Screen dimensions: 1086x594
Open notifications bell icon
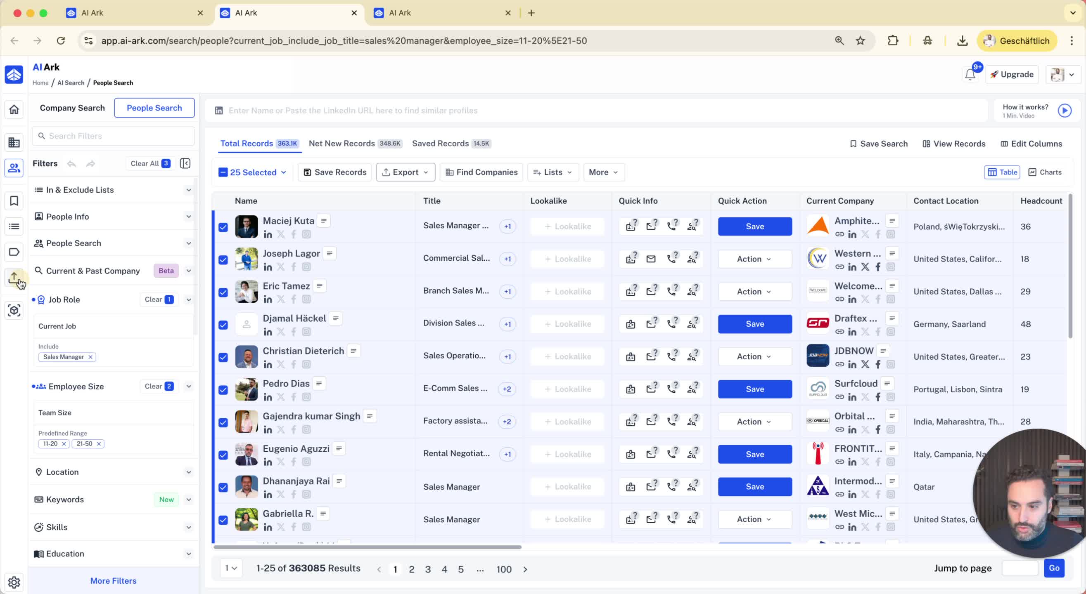pos(970,75)
